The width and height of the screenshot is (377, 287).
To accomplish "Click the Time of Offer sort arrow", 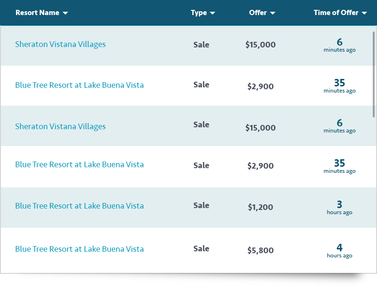I will 364,13.
